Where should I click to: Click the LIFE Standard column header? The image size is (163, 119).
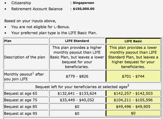(77, 41)
